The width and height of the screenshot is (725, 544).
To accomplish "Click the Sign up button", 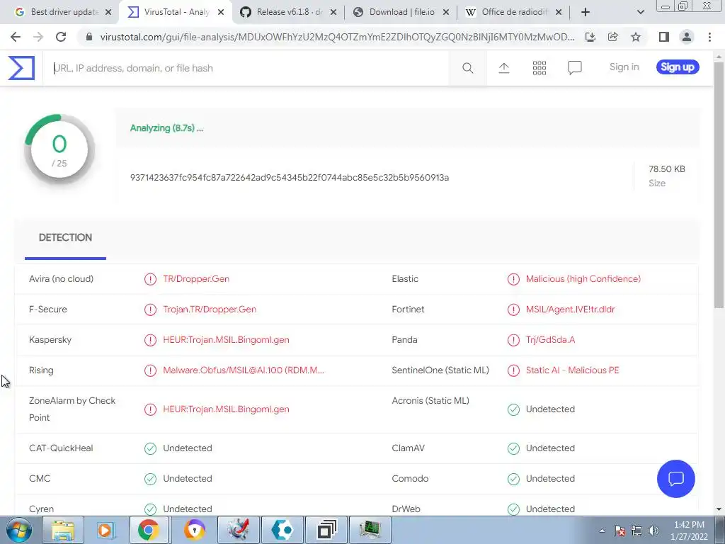I will click(678, 67).
